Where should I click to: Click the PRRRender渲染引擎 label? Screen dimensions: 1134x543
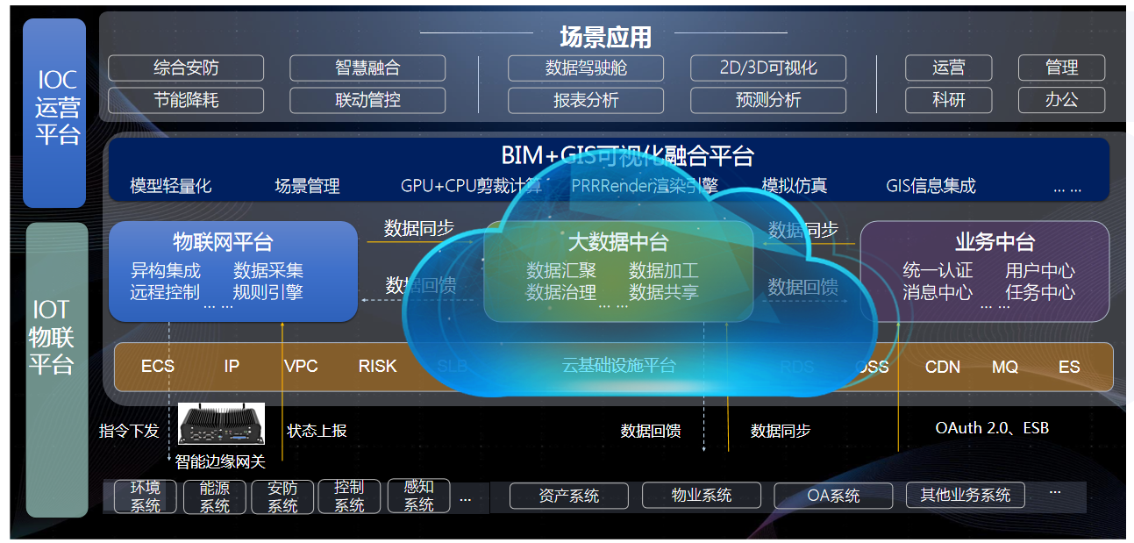click(645, 186)
